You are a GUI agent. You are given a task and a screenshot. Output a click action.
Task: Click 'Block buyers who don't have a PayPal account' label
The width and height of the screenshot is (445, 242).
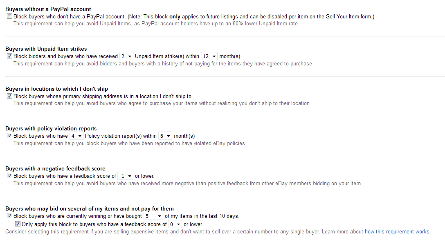(x=69, y=16)
